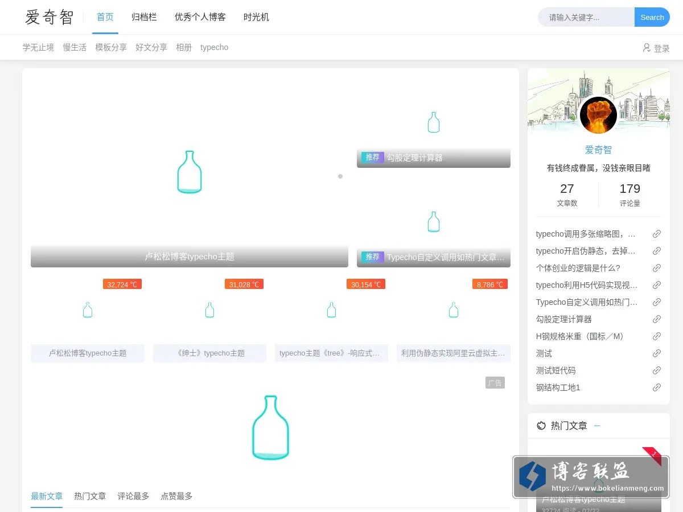
Task: Open the 学无止境 category
Action: [x=38, y=47]
